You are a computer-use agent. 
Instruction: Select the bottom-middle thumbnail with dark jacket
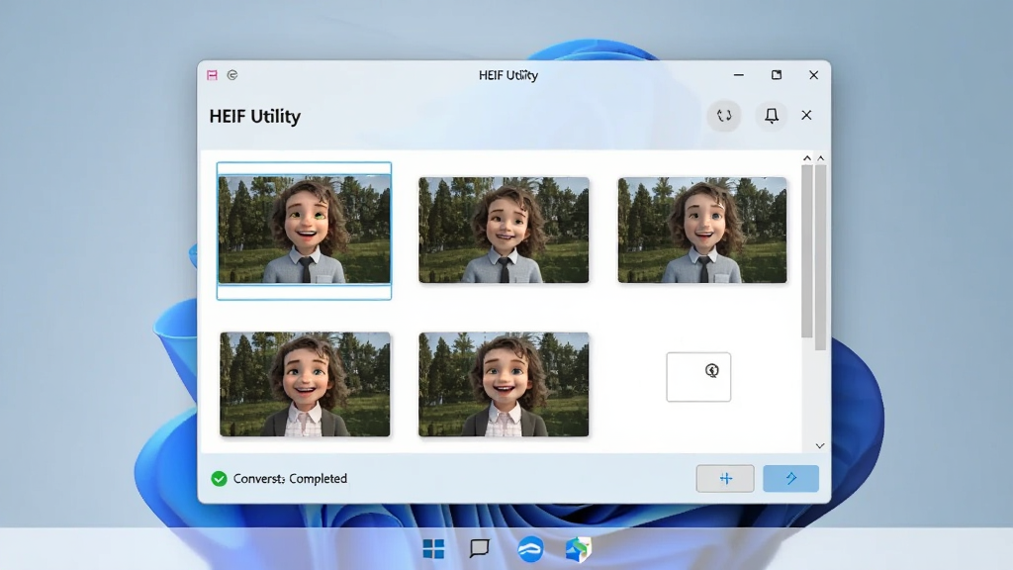point(504,385)
